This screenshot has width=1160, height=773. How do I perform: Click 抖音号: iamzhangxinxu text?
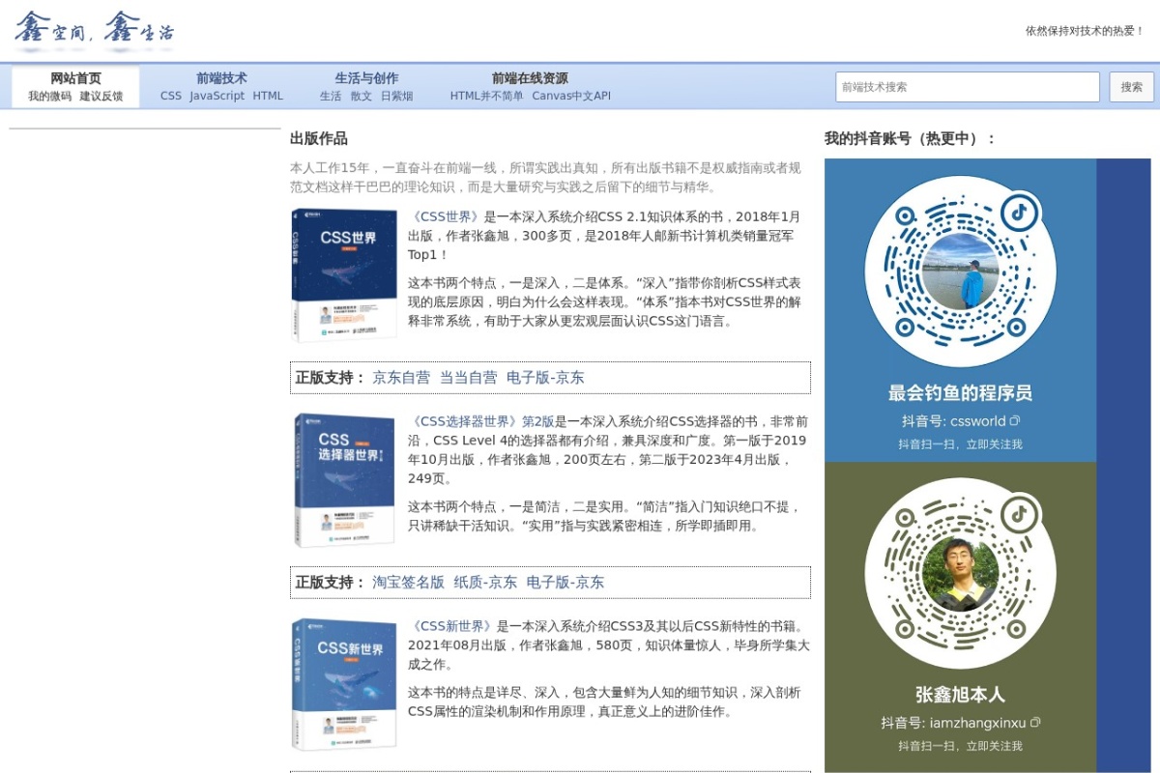point(953,723)
